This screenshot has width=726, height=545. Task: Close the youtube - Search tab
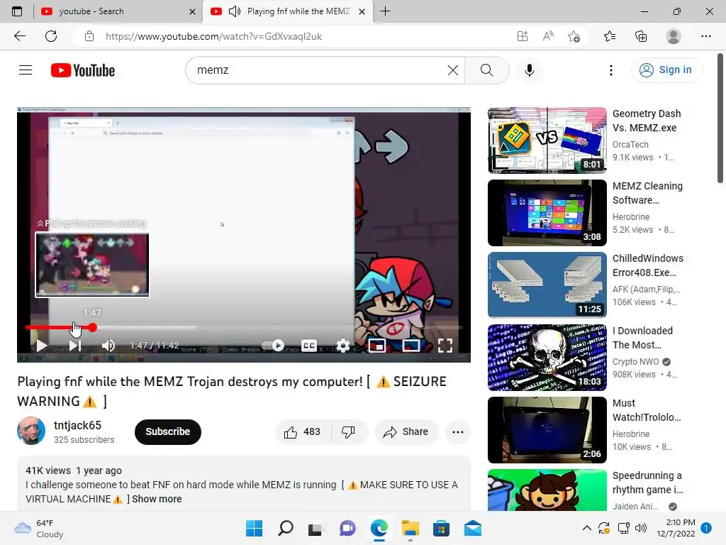pyautogui.click(x=193, y=11)
